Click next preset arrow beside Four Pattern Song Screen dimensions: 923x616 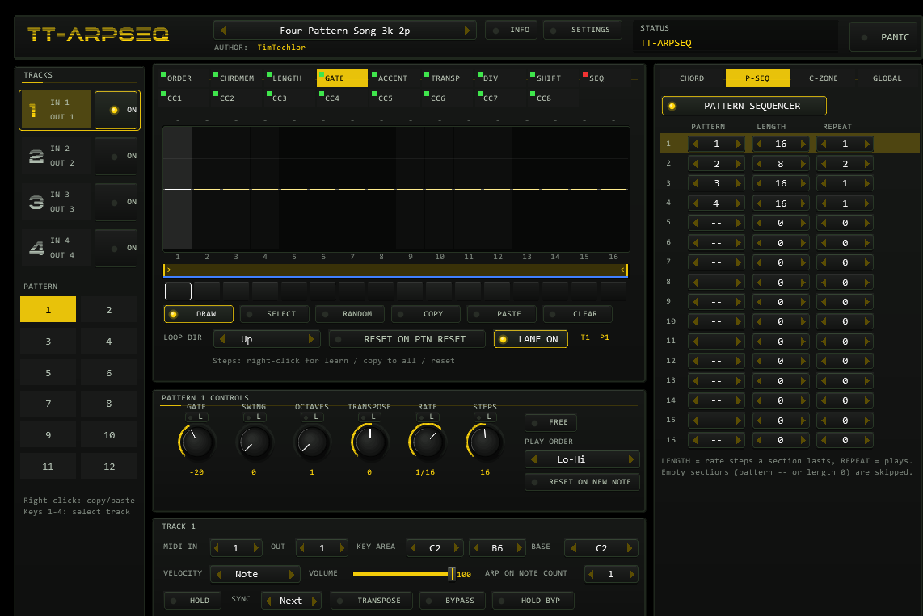467,31
